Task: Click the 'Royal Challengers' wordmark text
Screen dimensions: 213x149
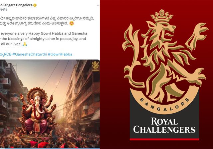Action: point(164,125)
